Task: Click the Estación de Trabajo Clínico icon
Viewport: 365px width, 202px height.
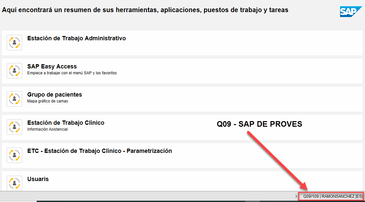Action: click(14, 127)
